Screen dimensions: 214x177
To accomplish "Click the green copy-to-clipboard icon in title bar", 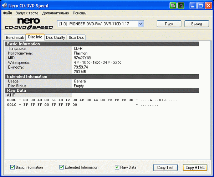I will click(173, 6).
